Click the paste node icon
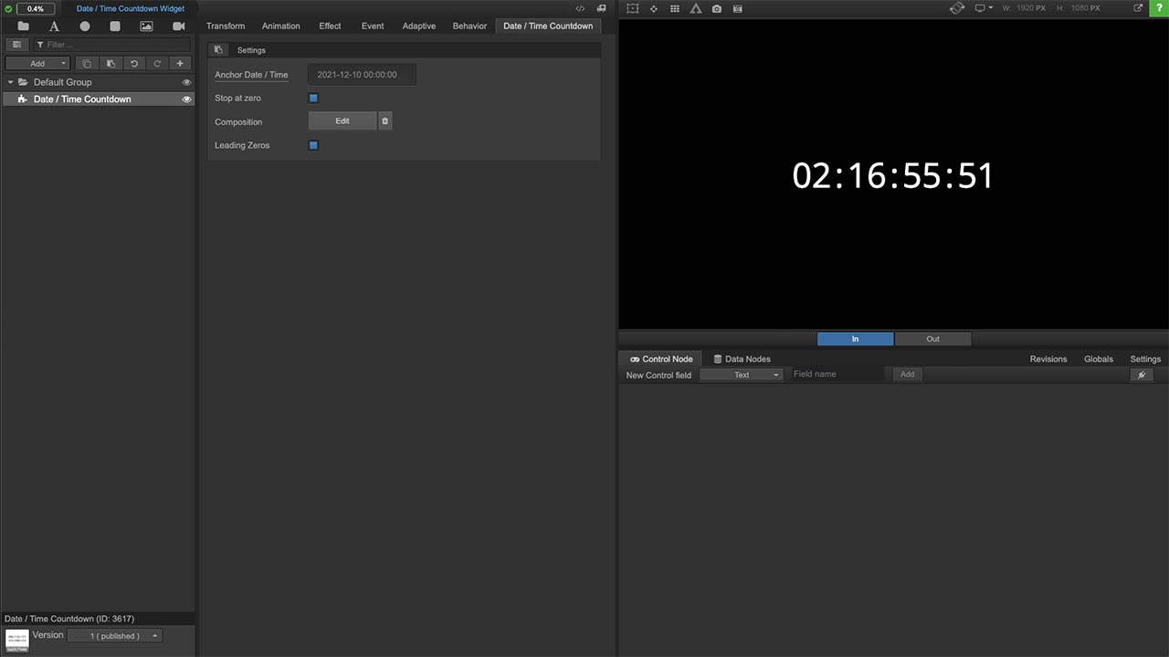1169x657 pixels. pyautogui.click(x=111, y=64)
